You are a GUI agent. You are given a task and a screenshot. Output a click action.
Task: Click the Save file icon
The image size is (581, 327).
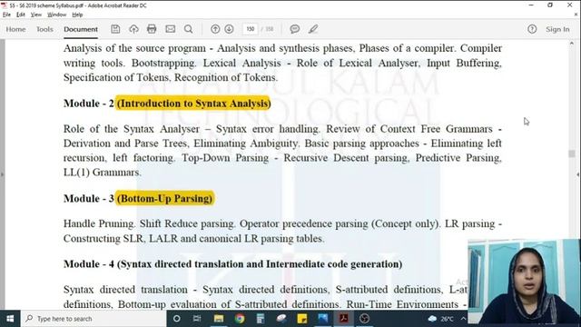tap(115, 29)
